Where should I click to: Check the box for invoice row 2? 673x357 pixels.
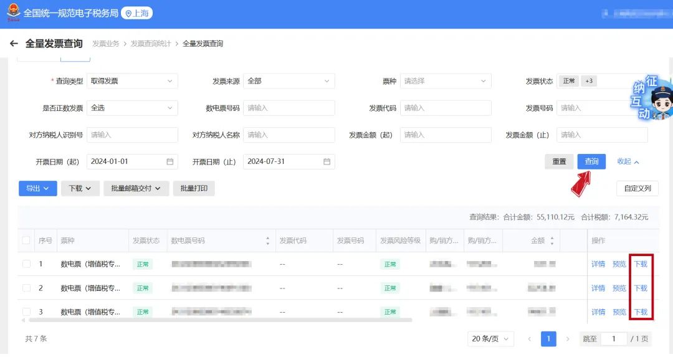pyautogui.click(x=26, y=288)
